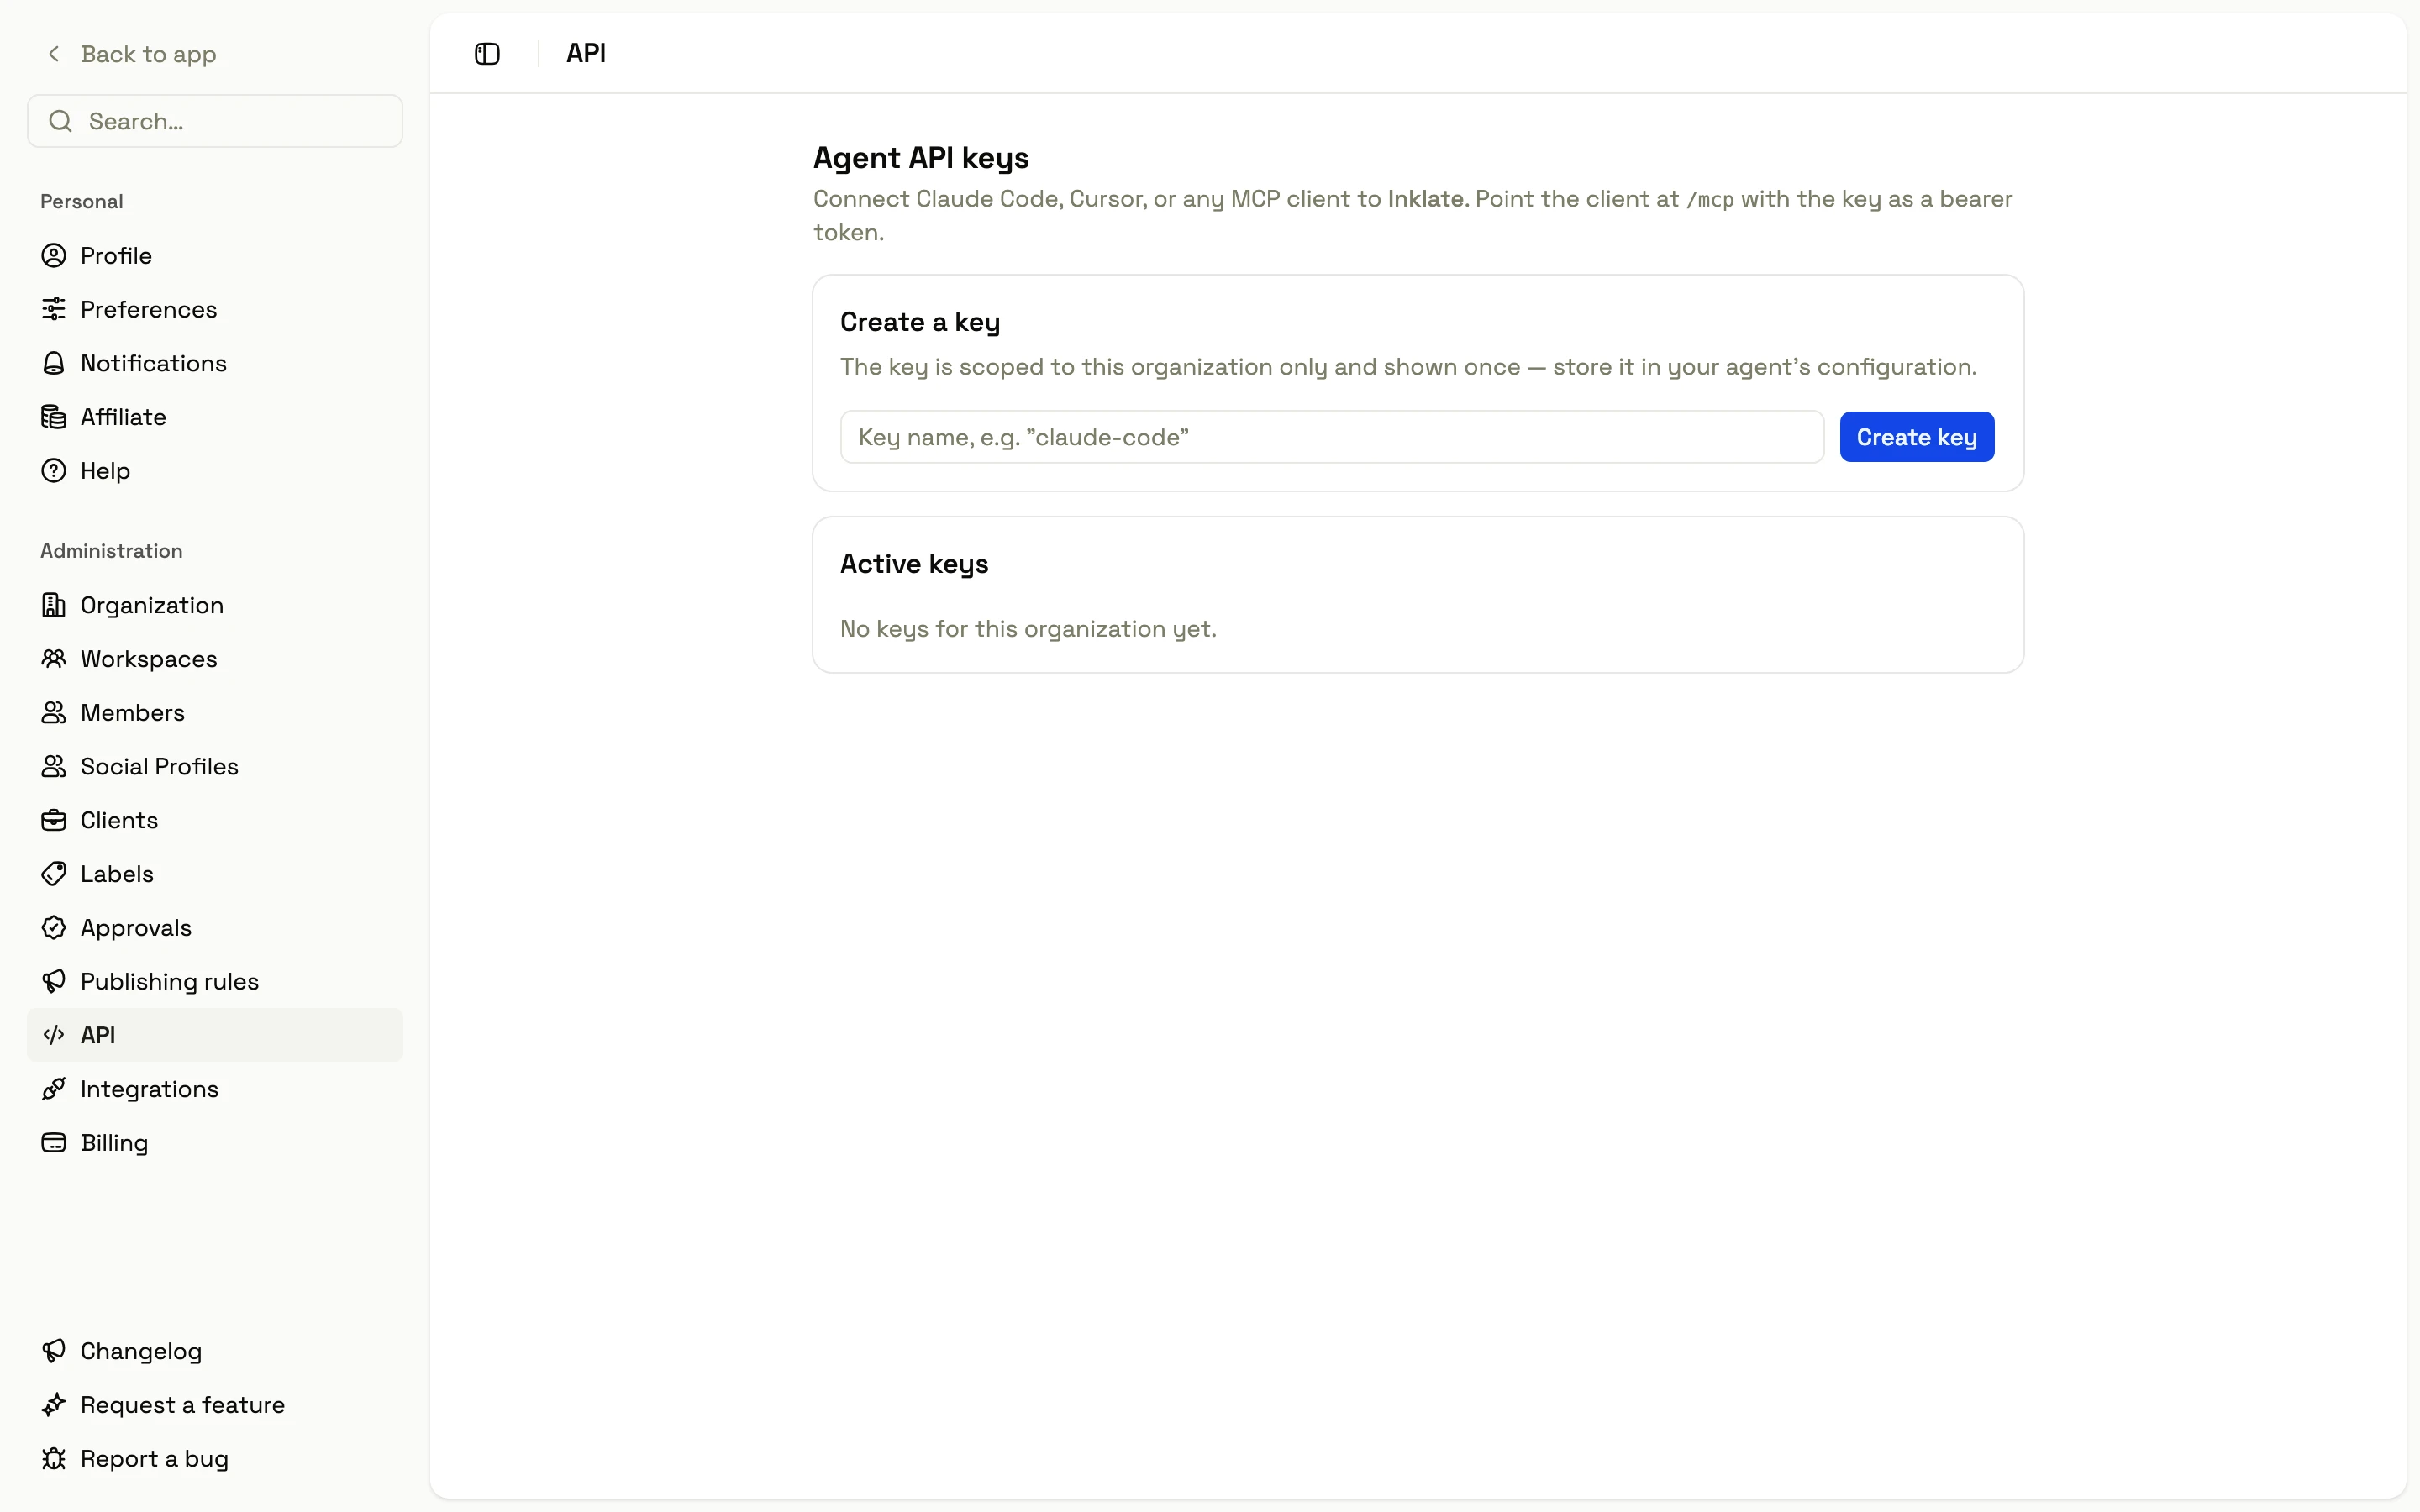Click the API page title in header
This screenshot has height=1512, width=2420.
tap(586, 53)
